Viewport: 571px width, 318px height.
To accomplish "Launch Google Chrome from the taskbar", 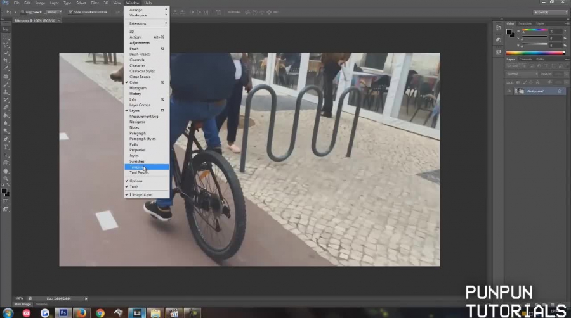I will tap(100, 312).
